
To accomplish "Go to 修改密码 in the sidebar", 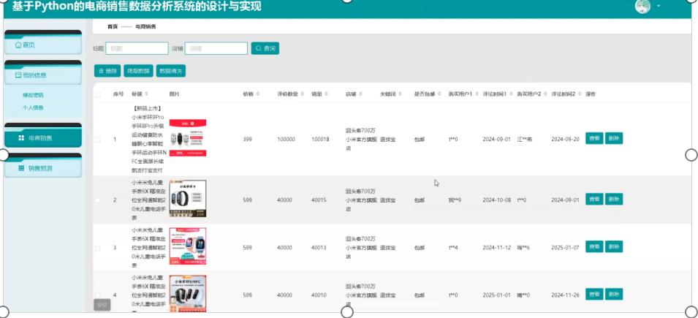I will [x=33, y=95].
